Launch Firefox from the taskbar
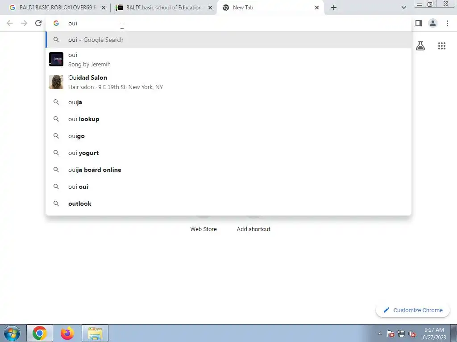Image resolution: width=457 pixels, height=342 pixels. point(67,333)
